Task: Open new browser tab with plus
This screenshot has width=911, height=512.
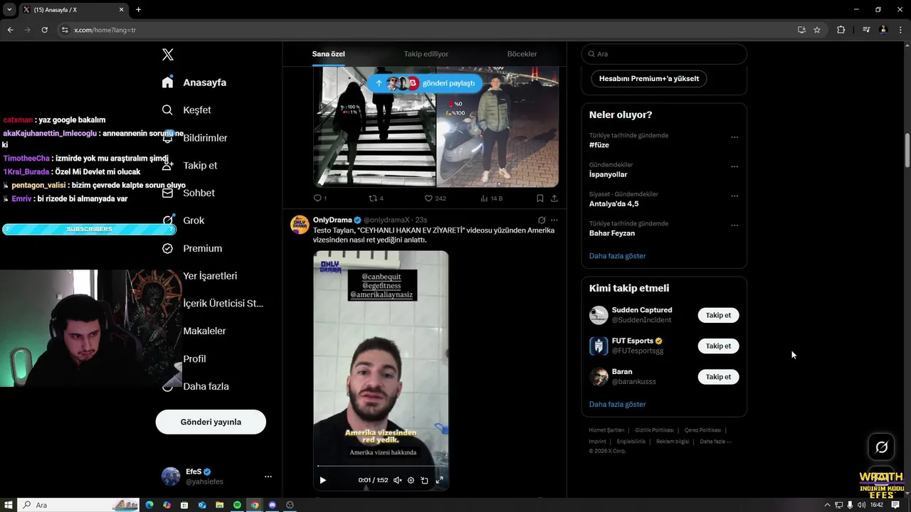Action: [138, 9]
